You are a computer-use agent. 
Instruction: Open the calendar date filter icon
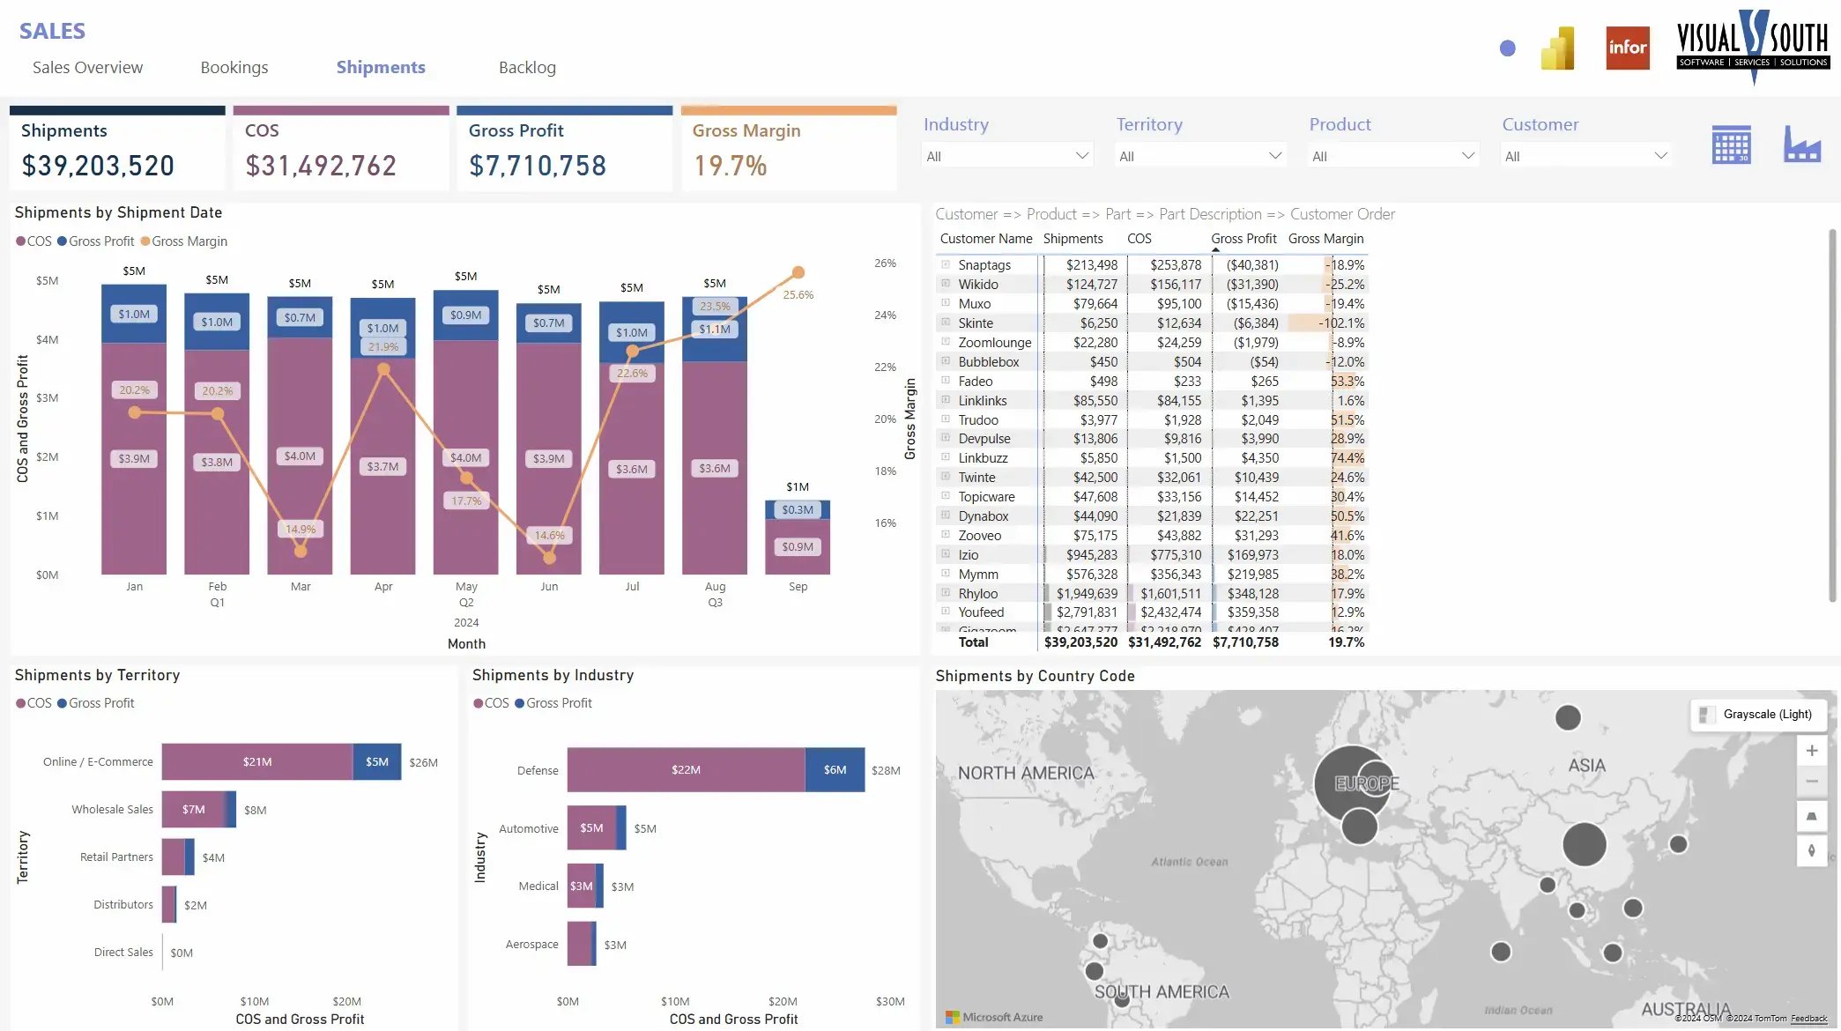pyautogui.click(x=1731, y=145)
